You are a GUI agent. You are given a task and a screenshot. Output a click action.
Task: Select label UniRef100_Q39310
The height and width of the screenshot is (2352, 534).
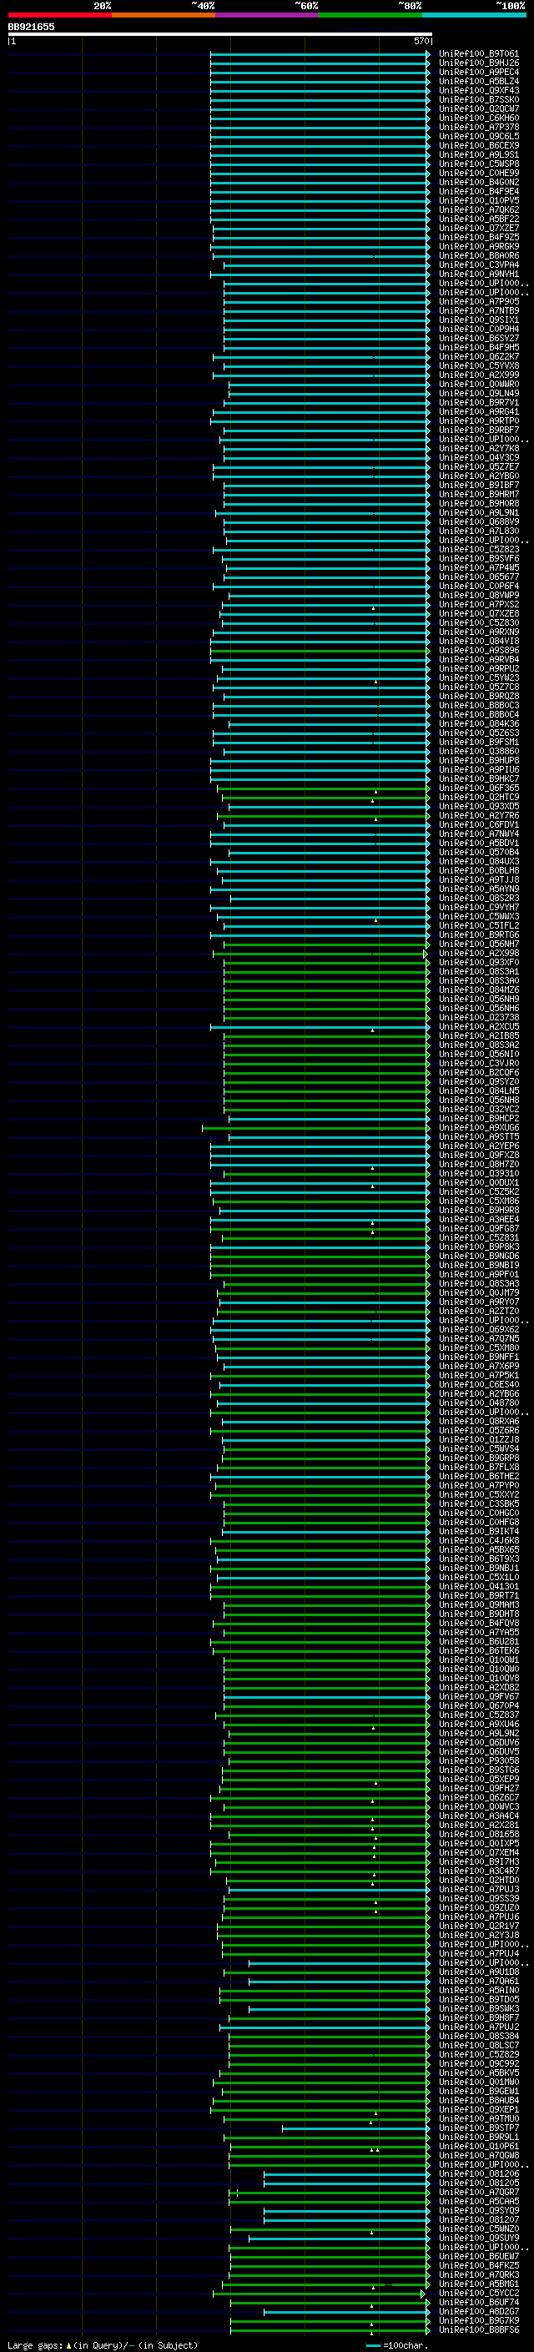(x=478, y=1173)
